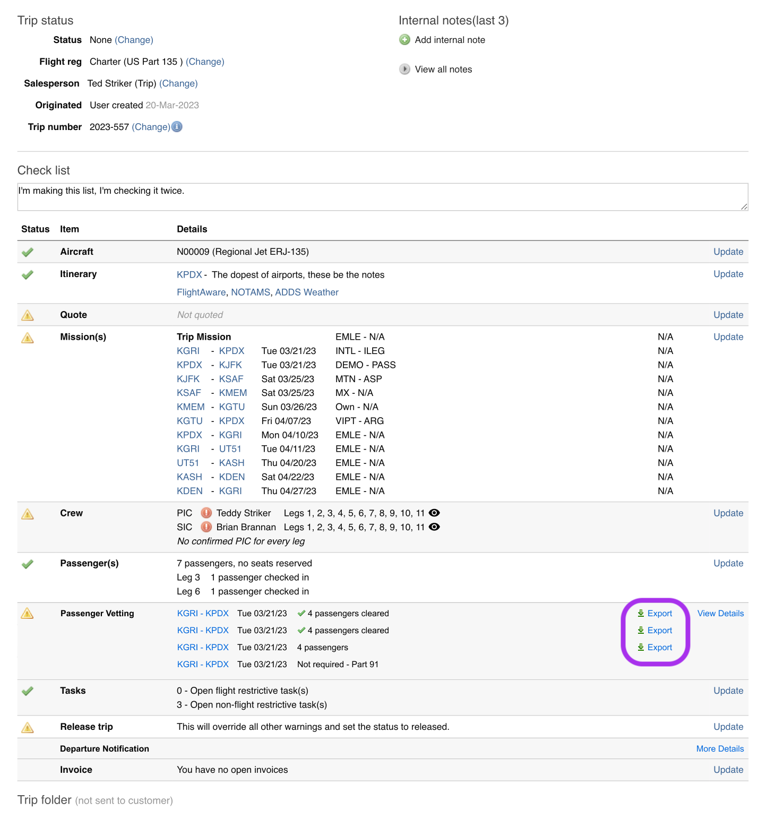Click the green checkmark in Itinerary row
The image size is (758, 819).
click(28, 274)
